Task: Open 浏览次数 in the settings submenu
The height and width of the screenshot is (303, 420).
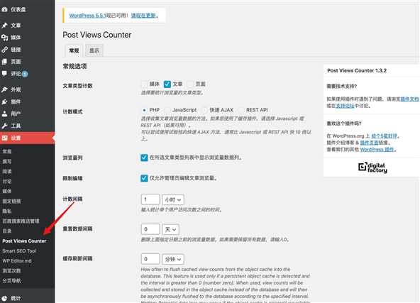Action: [11, 270]
